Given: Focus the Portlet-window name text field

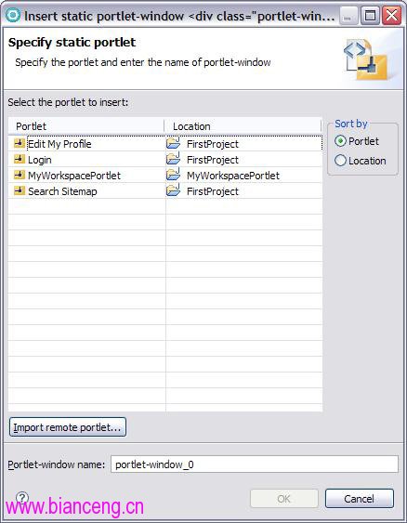Looking at the screenshot, I should pyautogui.click(x=255, y=464).
